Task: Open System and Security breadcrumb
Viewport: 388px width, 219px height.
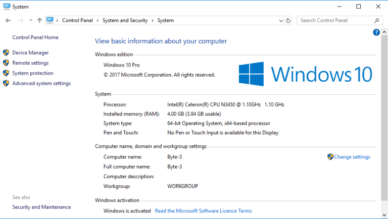Action: (x=125, y=21)
